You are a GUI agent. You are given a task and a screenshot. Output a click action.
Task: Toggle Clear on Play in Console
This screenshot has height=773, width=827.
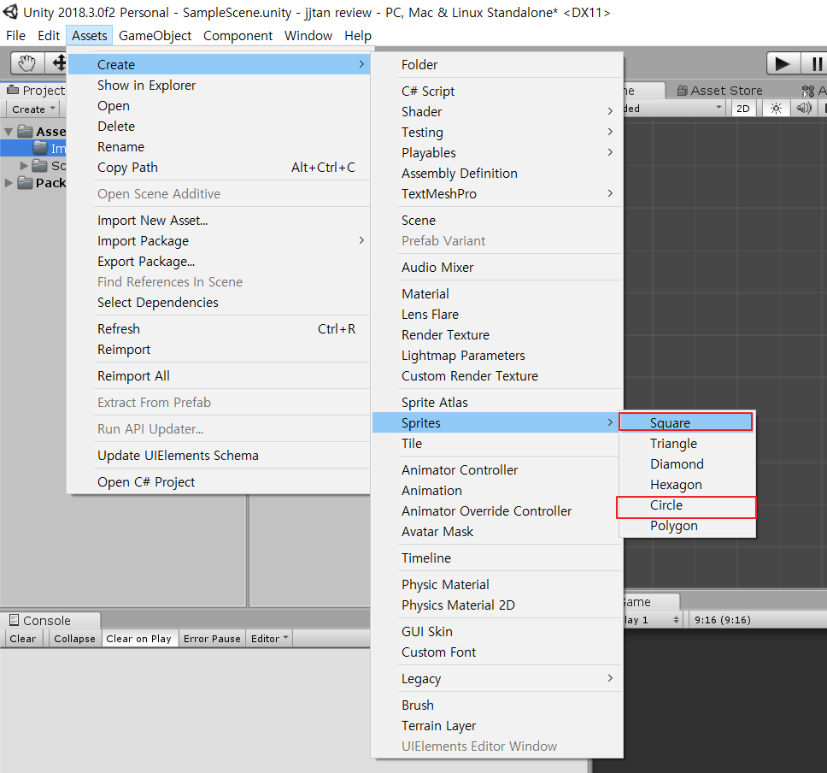coord(138,639)
